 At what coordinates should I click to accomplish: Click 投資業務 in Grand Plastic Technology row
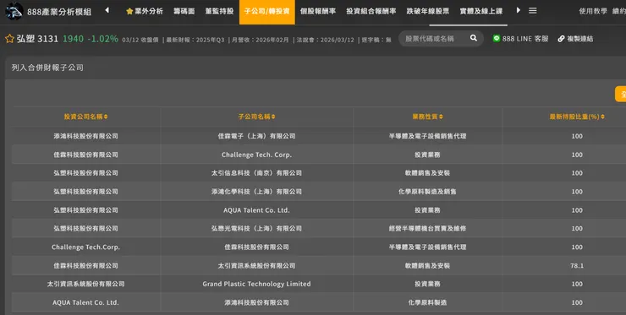pyautogui.click(x=427, y=284)
